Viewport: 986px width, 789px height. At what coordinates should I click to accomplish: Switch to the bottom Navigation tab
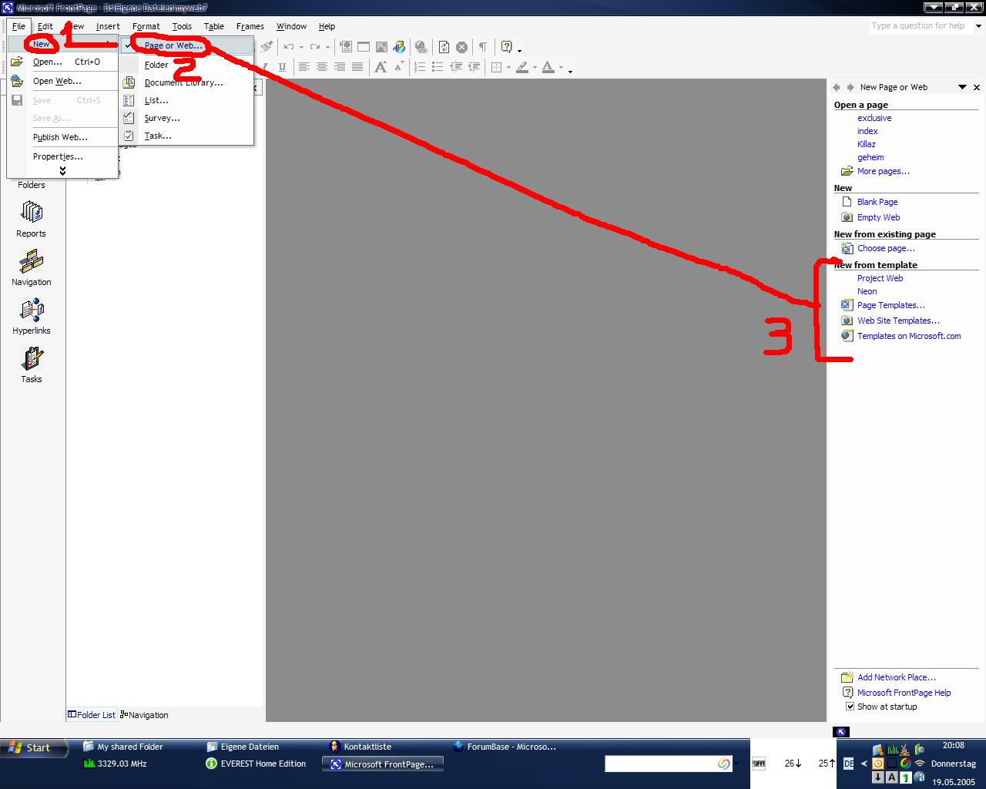144,715
